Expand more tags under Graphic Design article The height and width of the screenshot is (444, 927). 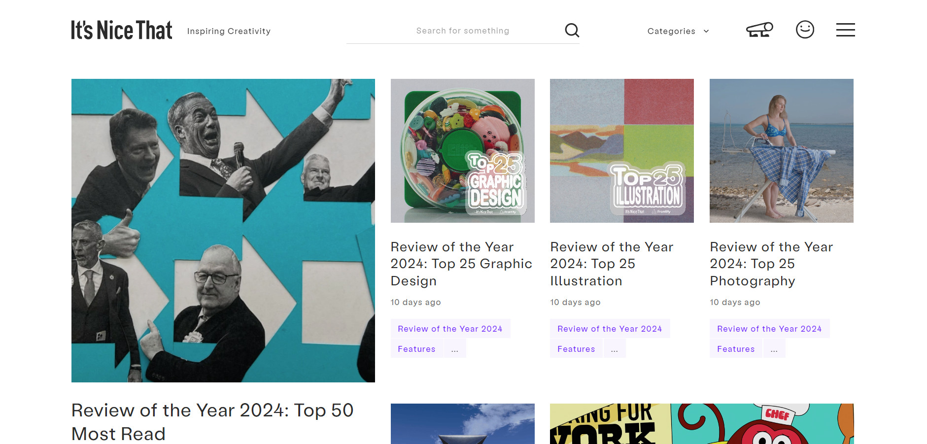pos(455,349)
